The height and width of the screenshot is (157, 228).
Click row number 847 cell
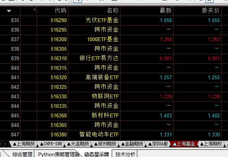[x=15, y=135]
